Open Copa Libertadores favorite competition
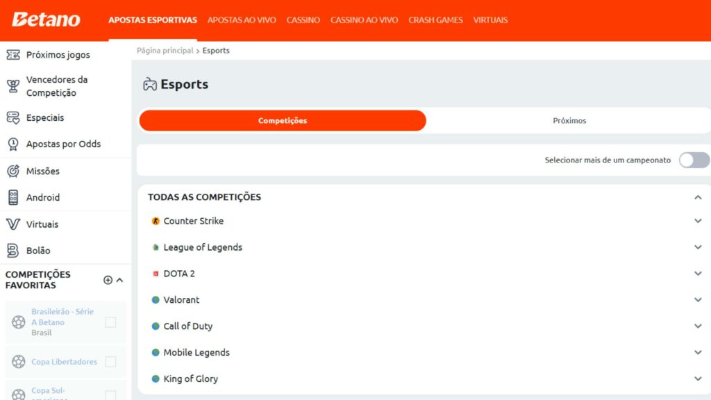The image size is (711, 400). pos(65,361)
